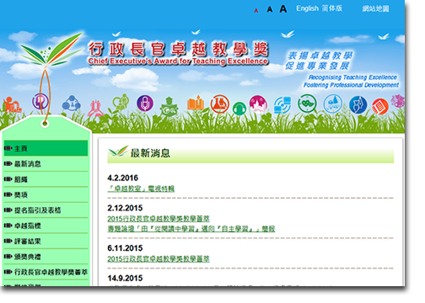Viewport: 425px width, 303px height.
Task: Open the 組織 sidebar menu item
Action: [46, 179]
